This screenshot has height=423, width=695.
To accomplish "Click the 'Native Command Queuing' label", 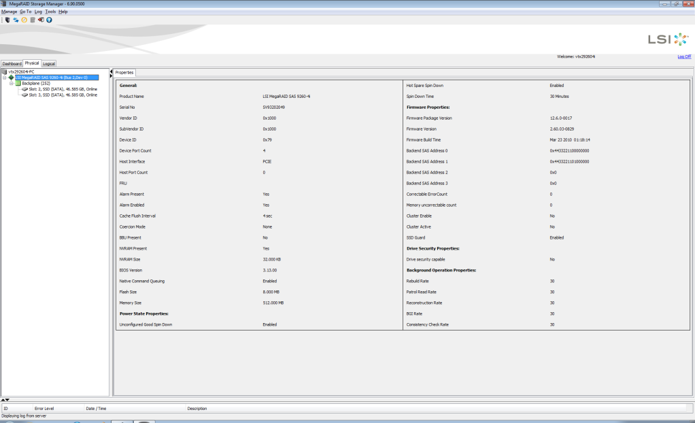I will click(x=142, y=281).
